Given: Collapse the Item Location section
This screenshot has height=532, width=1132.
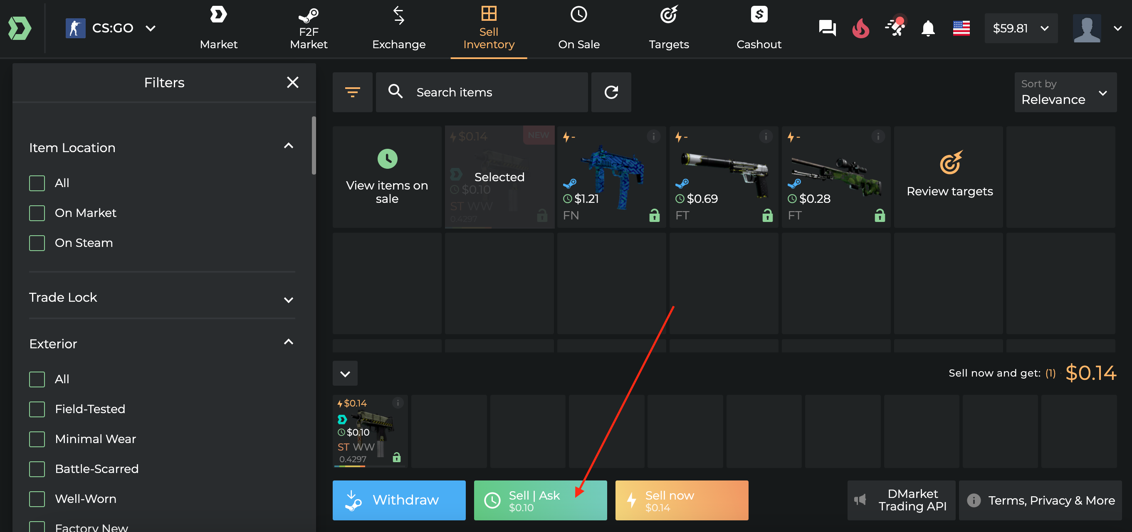Looking at the screenshot, I should coord(288,146).
